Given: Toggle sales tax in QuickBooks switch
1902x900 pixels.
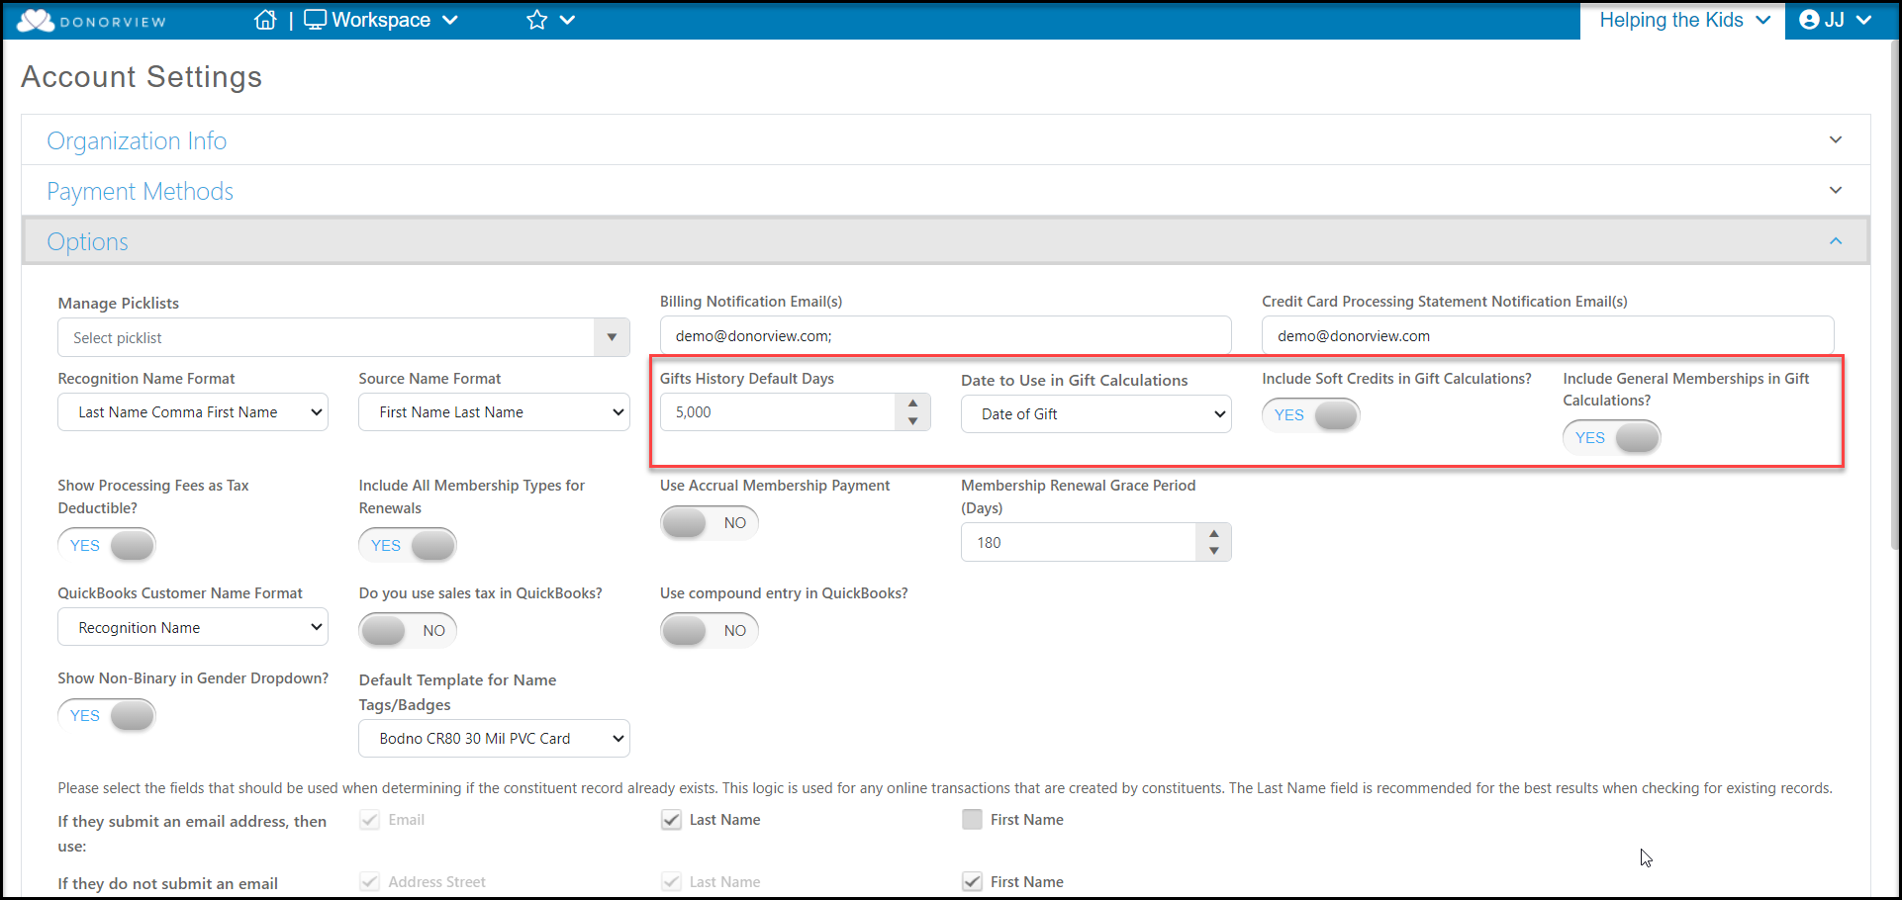Looking at the screenshot, I should (x=408, y=630).
